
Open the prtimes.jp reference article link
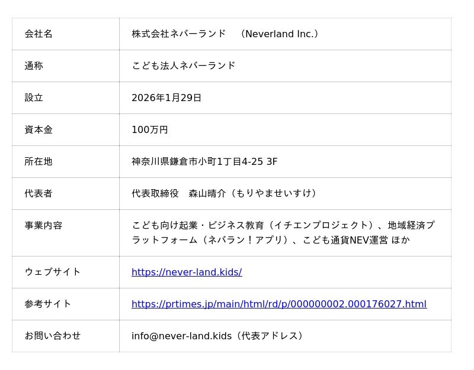point(278,304)
